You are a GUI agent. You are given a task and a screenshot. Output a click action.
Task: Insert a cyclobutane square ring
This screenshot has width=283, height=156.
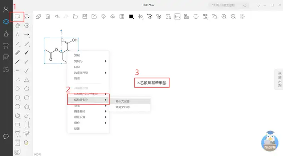click(17, 89)
